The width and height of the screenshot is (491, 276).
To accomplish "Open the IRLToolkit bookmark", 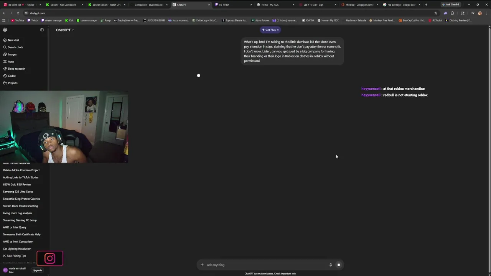I will click(435, 20).
